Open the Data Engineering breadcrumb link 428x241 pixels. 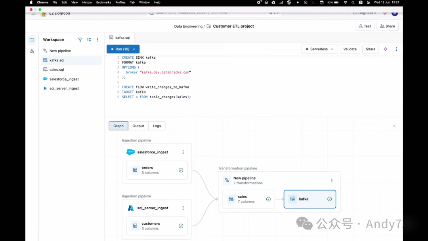point(188,27)
